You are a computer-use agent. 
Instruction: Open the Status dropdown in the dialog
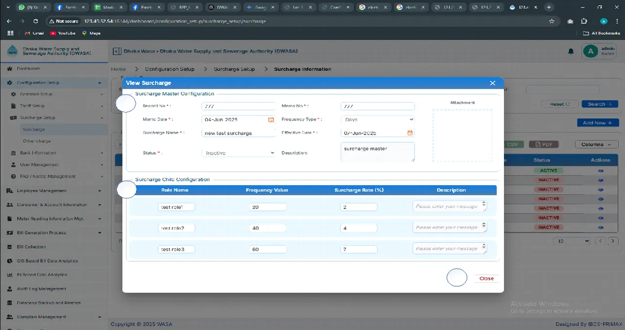pos(239,153)
